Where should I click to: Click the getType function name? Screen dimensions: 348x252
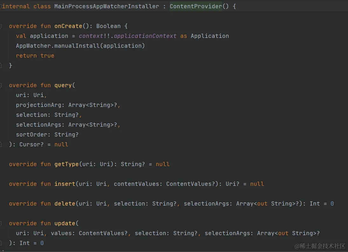[x=67, y=164]
